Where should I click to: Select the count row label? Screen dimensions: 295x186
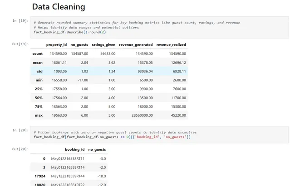coord(38,54)
